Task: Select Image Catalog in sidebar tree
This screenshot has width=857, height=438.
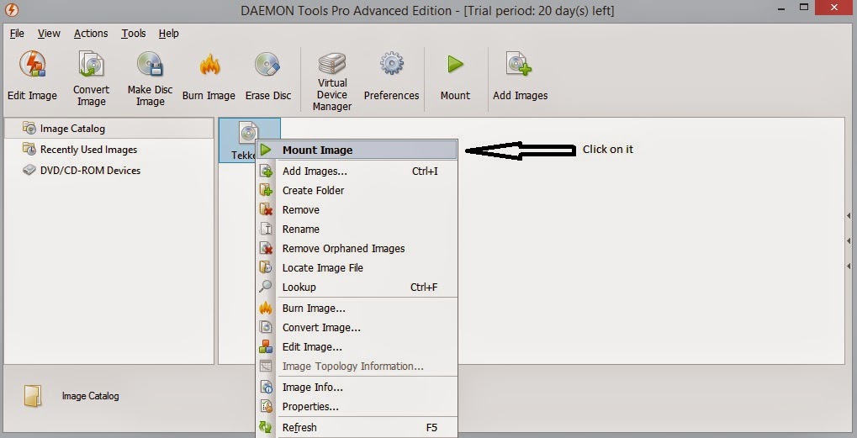Action: (x=108, y=129)
